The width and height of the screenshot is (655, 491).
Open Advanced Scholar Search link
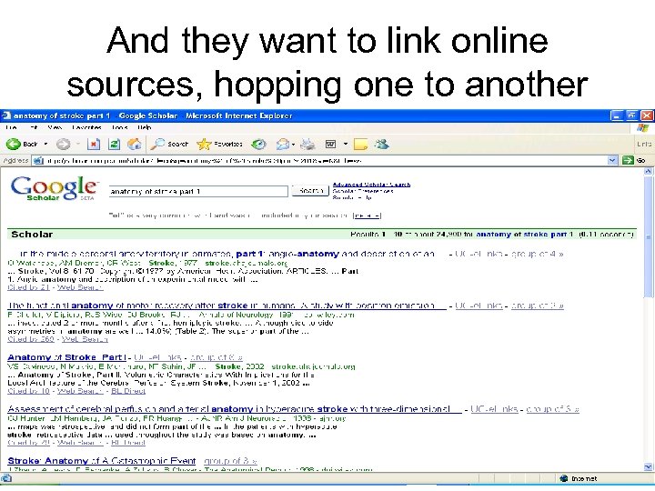[371, 184]
